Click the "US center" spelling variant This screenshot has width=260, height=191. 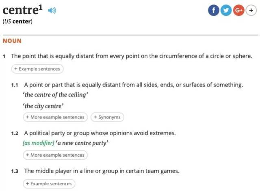pyautogui.click(x=17, y=22)
